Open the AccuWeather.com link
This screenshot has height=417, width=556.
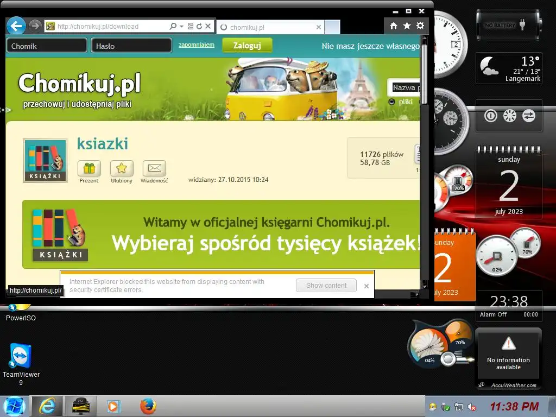[x=514, y=385]
